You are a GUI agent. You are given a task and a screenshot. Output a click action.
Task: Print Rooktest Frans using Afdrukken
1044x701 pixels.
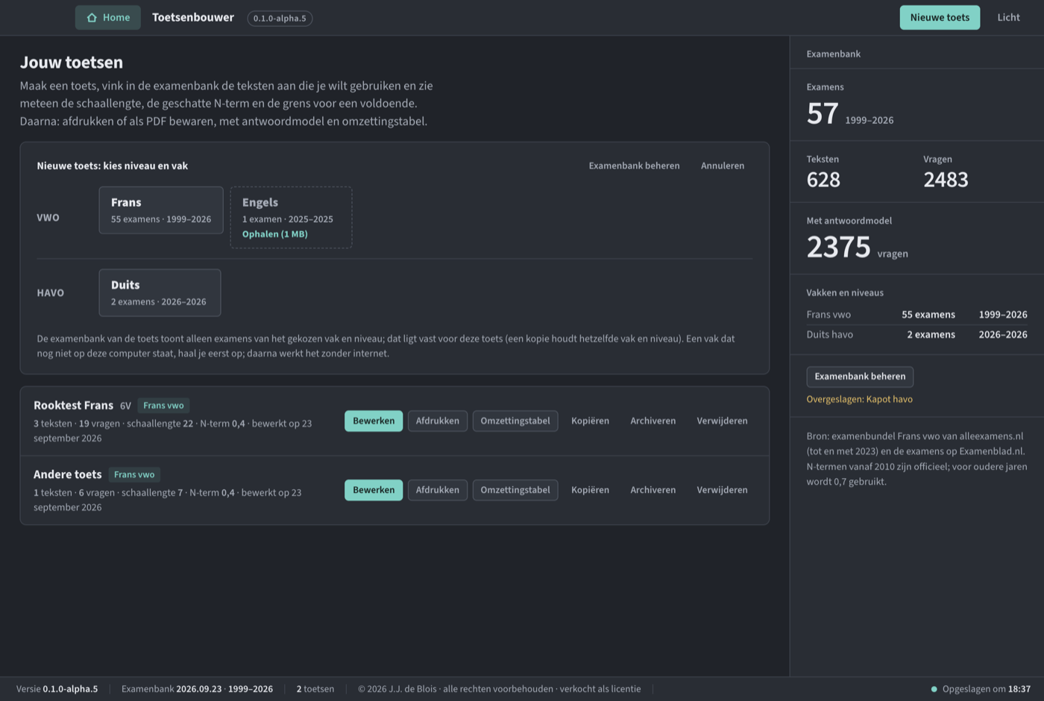(x=438, y=421)
